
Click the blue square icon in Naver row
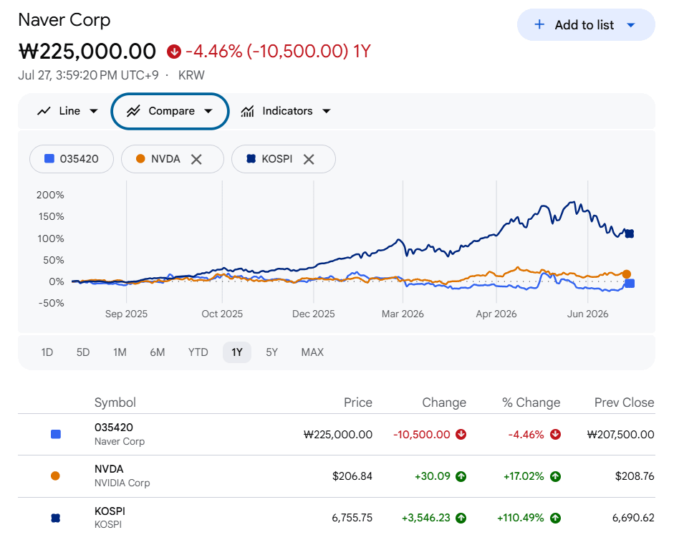coord(55,434)
